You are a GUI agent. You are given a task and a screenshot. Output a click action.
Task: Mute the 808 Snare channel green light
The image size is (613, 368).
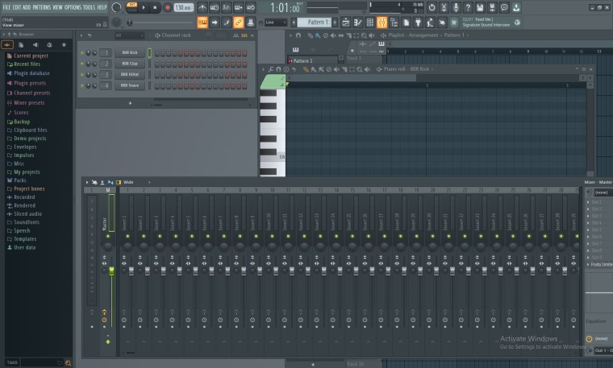82,85
